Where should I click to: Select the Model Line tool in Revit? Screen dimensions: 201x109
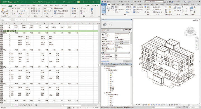point(157,10)
